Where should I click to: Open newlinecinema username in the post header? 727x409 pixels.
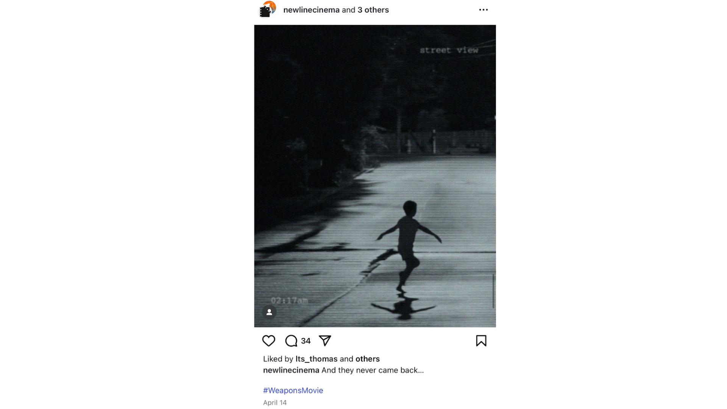(x=311, y=10)
